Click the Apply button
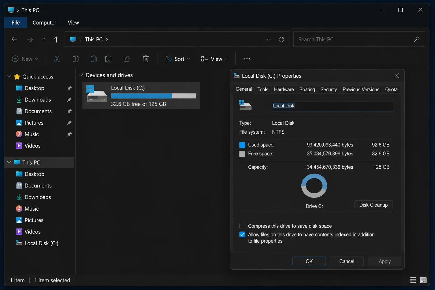Image resolution: width=435 pixels, height=290 pixels. pos(385,261)
